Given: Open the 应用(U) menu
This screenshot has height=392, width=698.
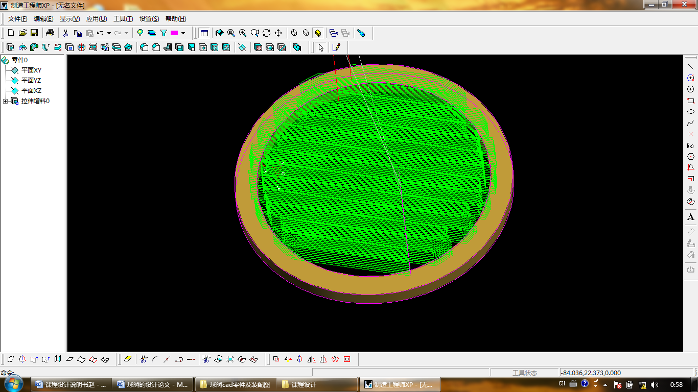Looking at the screenshot, I should [96, 19].
